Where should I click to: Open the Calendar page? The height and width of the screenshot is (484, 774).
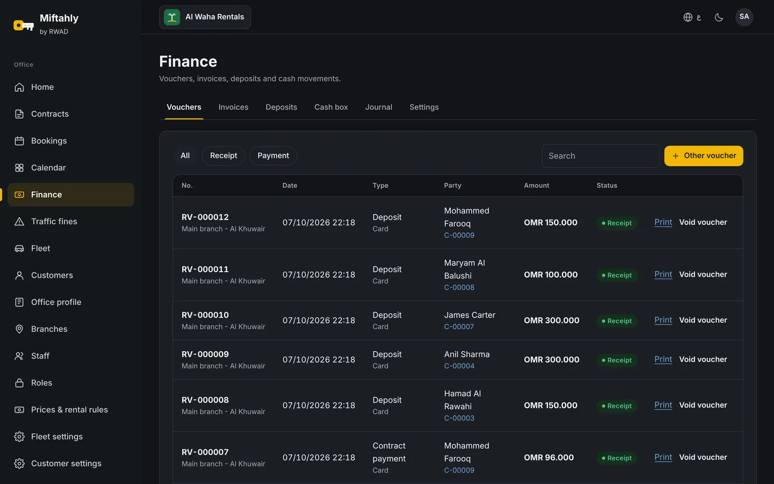(x=71, y=168)
